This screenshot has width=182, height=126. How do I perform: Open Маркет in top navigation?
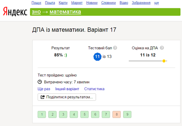tap(77, 3)
